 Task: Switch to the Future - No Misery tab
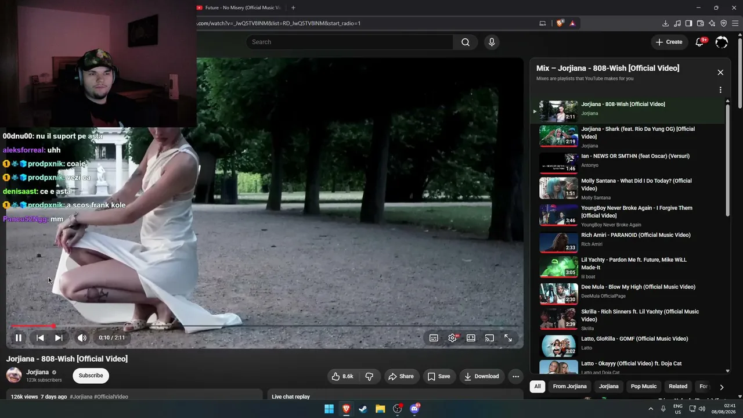238,8
